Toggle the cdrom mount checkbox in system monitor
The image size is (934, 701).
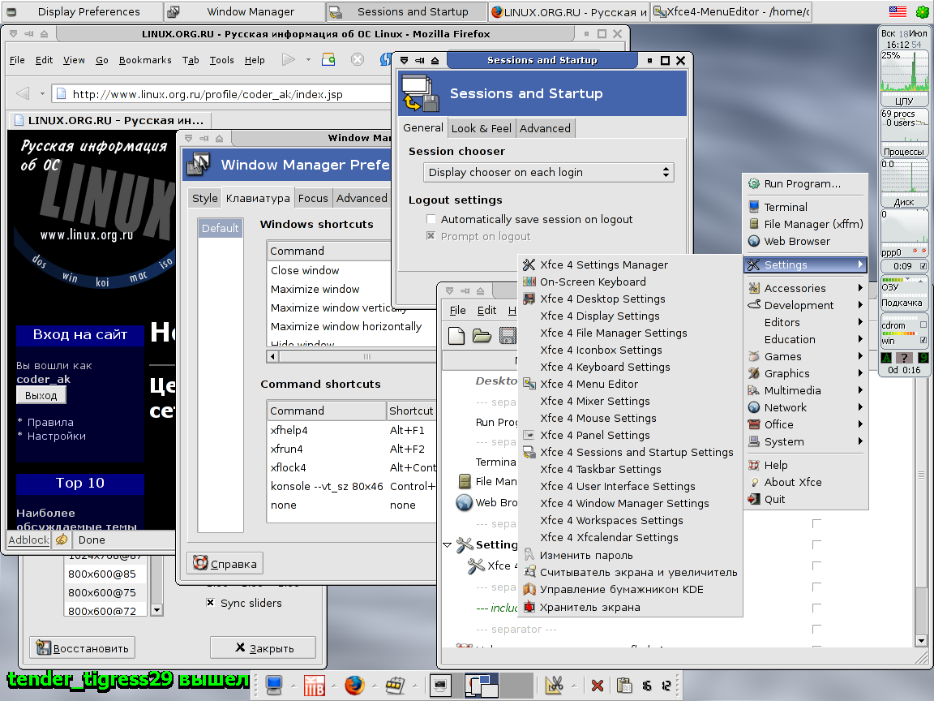click(x=923, y=325)
